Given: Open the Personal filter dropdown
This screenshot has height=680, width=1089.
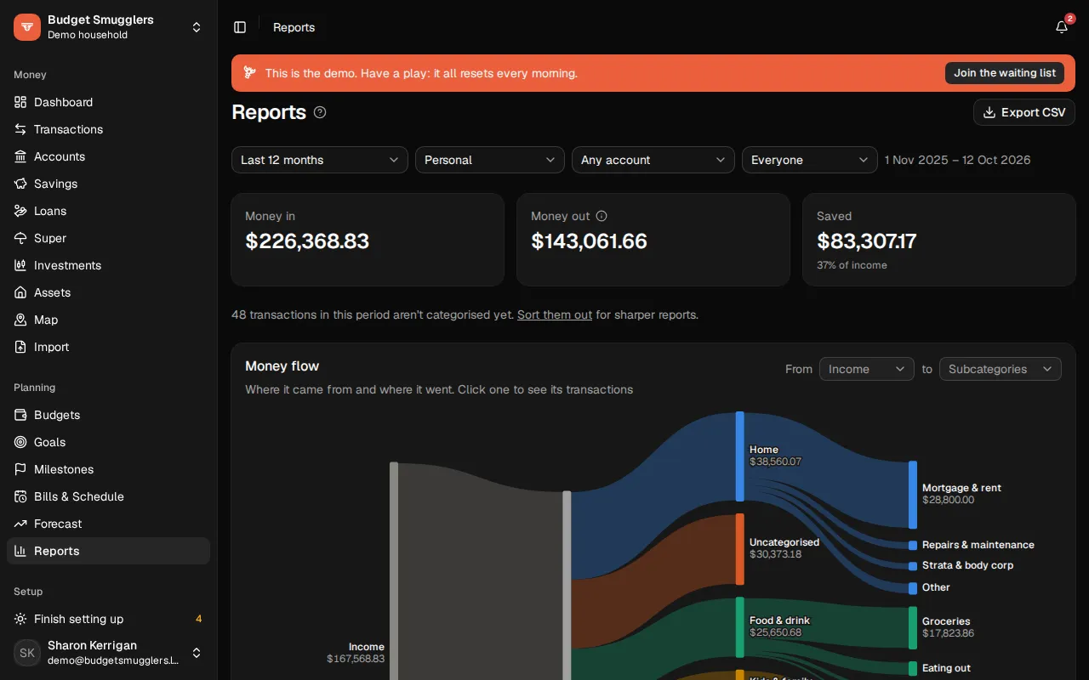Looking at the screenshot, I should point(490,160).
